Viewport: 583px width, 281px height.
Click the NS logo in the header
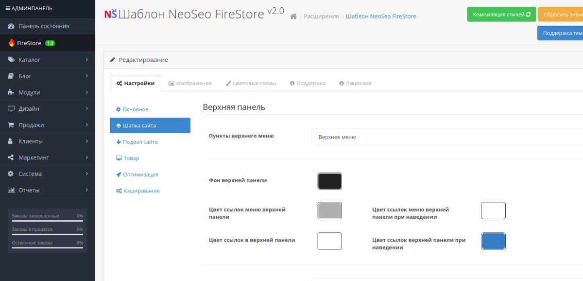110,14
